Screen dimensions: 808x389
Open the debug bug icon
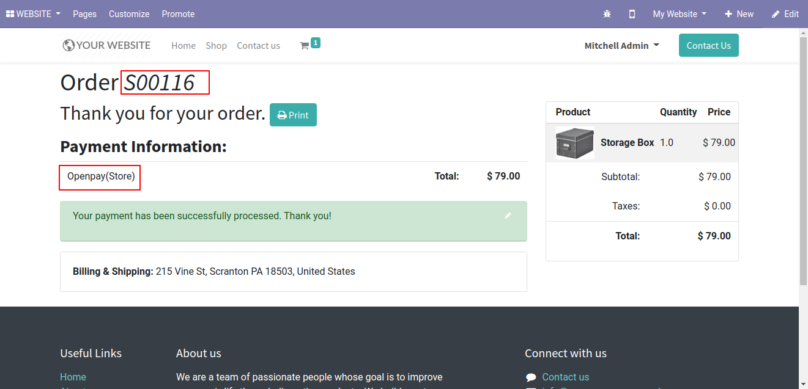pyautogui.click(x=607, y=14)
